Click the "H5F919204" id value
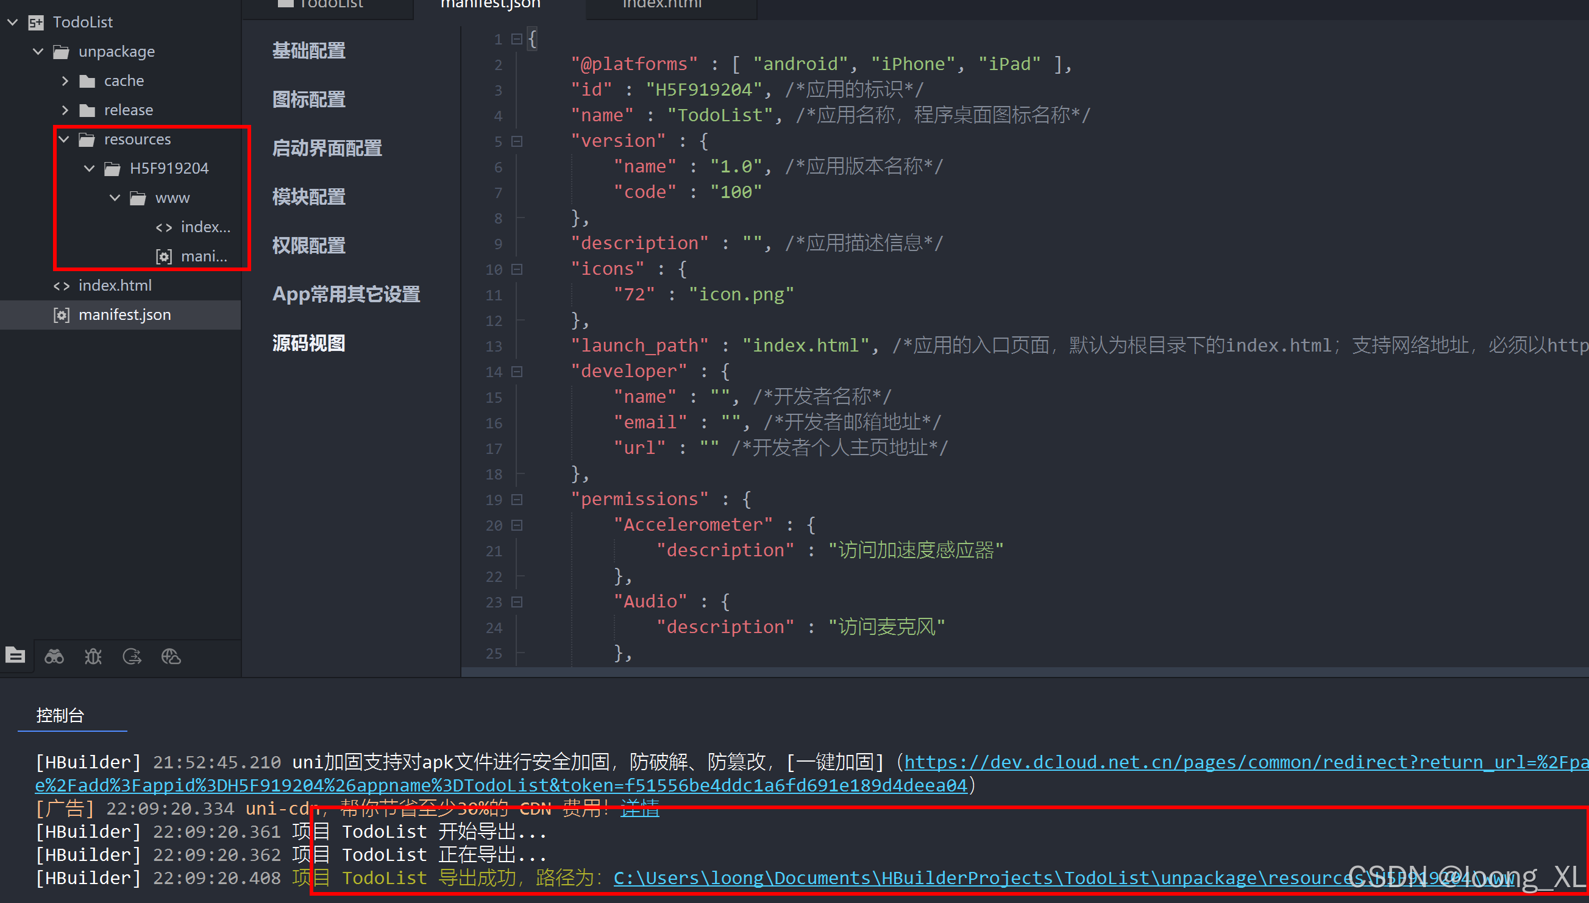This screenshot has height=903, width=1589. pyautogui.click(x=704, y=90)
